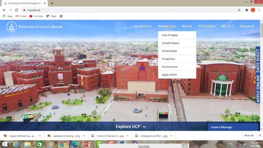This screenshot has width=263, height=148.
Task: Select Apply Online from dropdown
Action: coord(177,74)
